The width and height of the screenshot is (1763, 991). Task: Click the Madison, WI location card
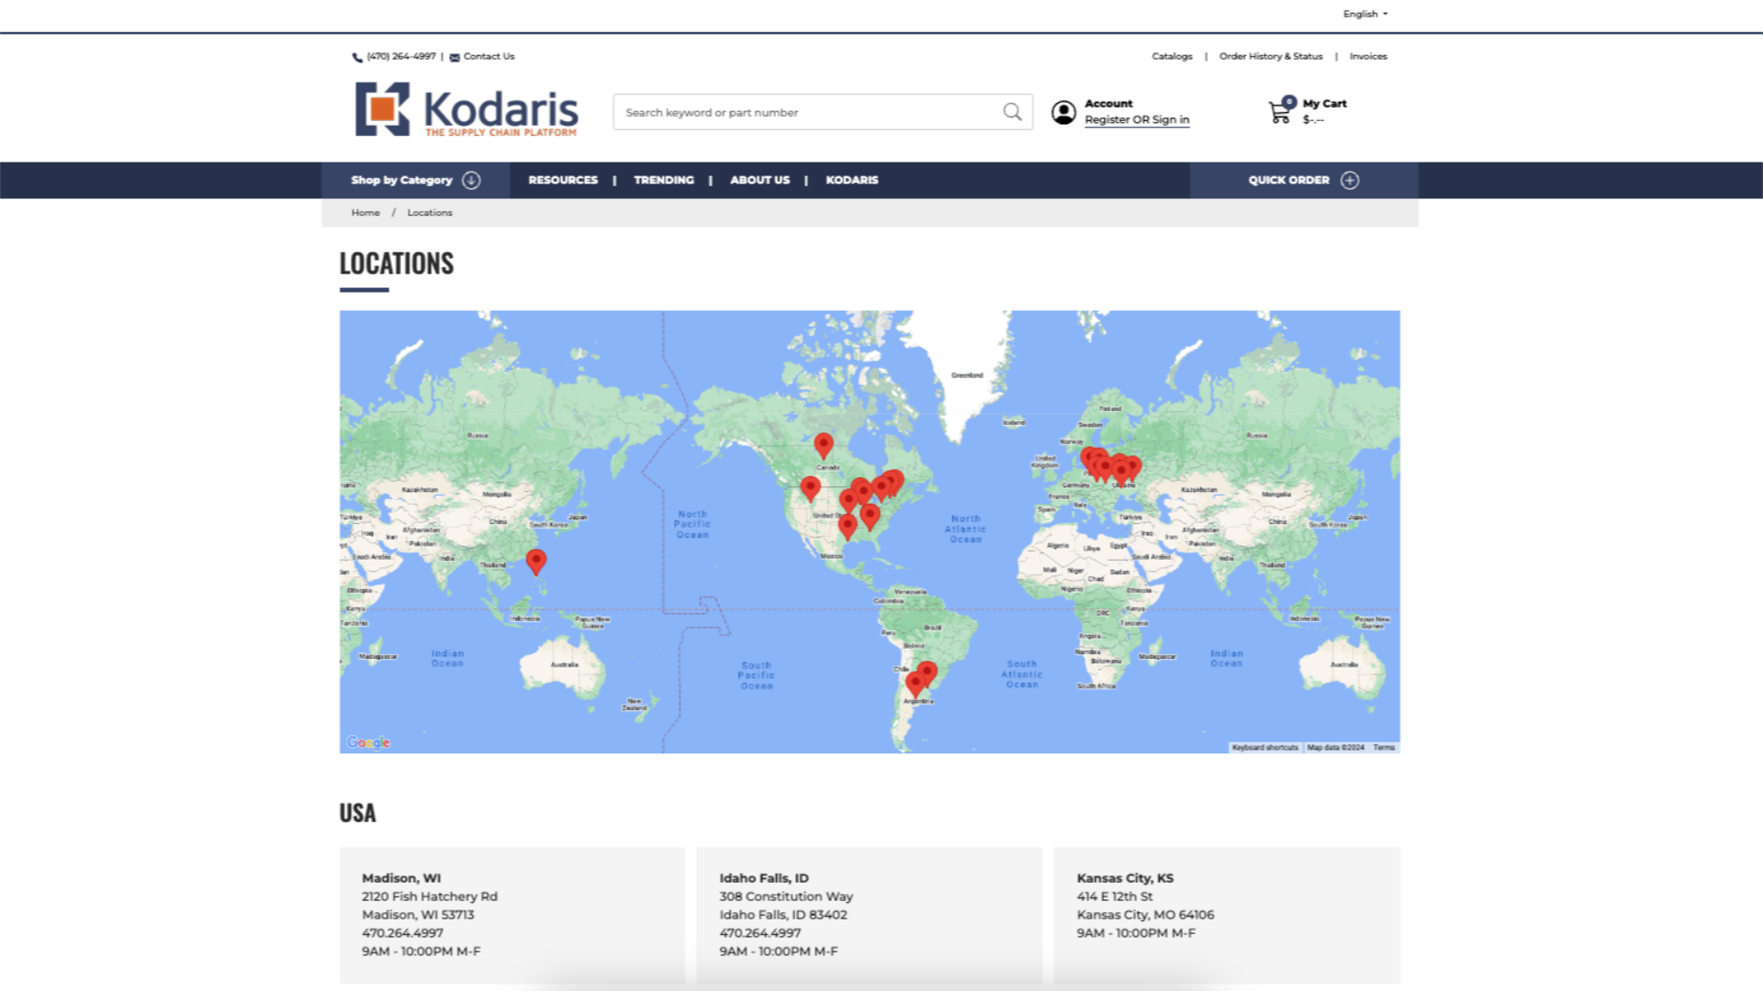512,915
